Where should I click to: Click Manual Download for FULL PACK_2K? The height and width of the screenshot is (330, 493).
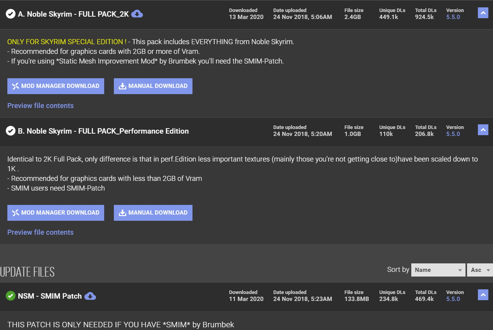point(153,86)
